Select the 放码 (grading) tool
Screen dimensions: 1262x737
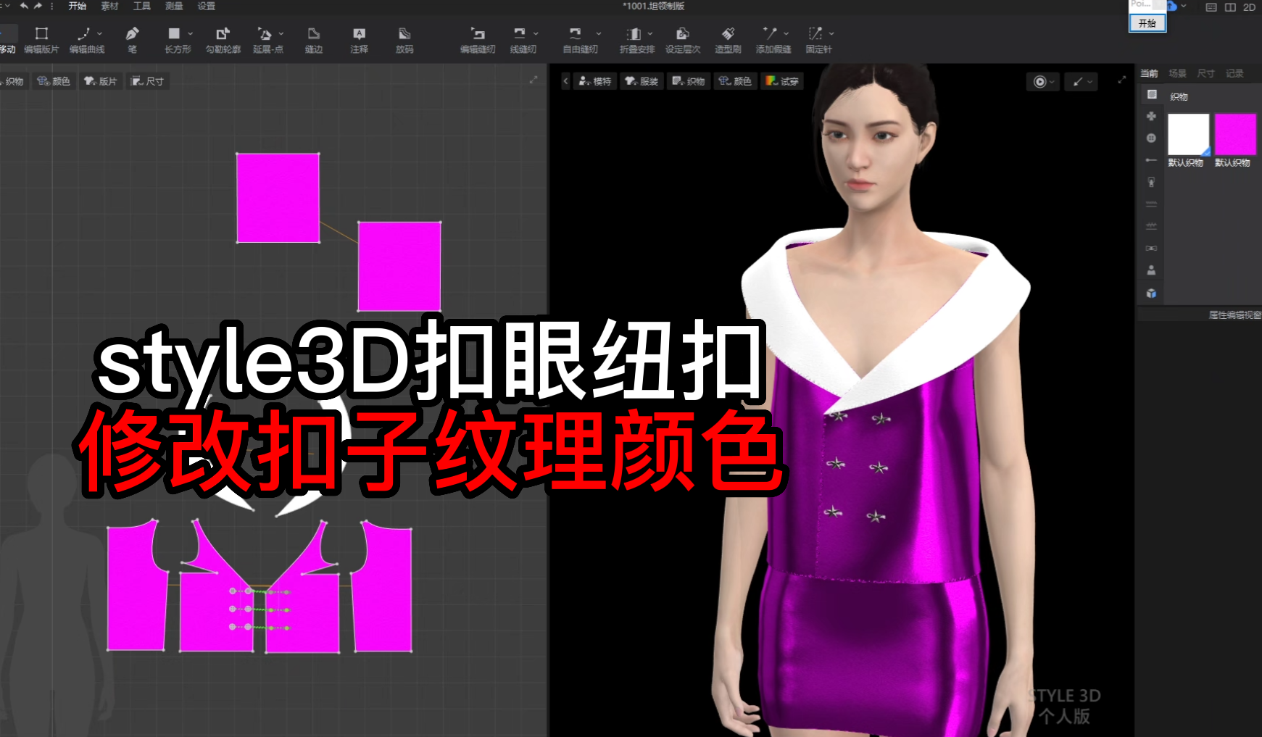tap(404, 40)
